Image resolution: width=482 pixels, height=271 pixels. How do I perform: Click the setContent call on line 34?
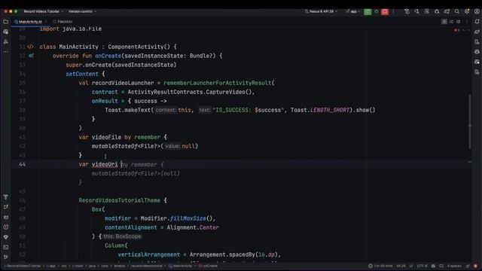coord(82,74)
